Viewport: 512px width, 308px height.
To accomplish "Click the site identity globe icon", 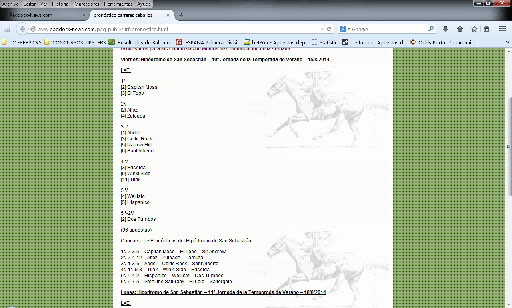I will 33,29.
